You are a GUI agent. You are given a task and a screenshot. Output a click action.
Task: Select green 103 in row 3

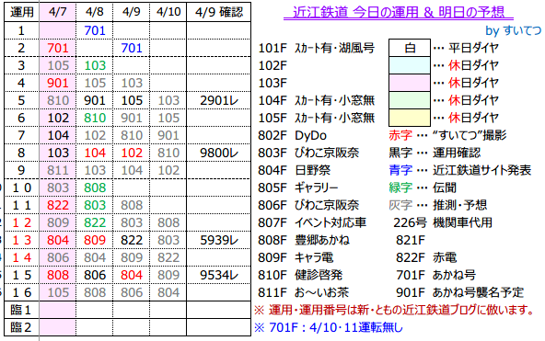(95, 65)
